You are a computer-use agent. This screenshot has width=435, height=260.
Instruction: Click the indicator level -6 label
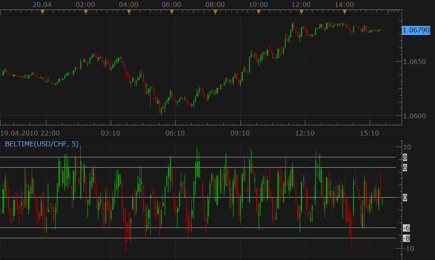tap(406, 228)
